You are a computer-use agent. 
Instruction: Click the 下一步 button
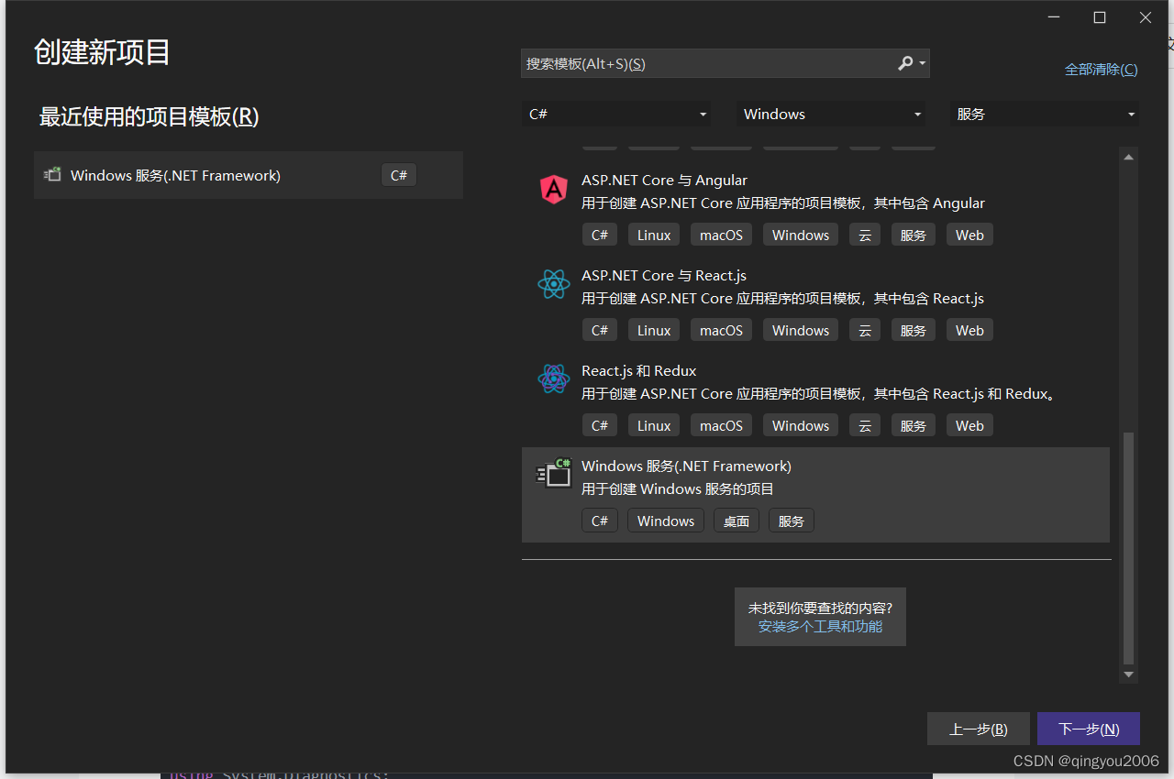(x=1089, y=730)
